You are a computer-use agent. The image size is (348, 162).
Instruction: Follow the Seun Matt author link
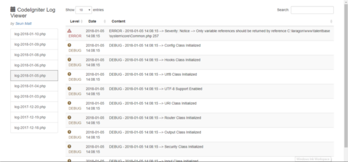(23, 23)
